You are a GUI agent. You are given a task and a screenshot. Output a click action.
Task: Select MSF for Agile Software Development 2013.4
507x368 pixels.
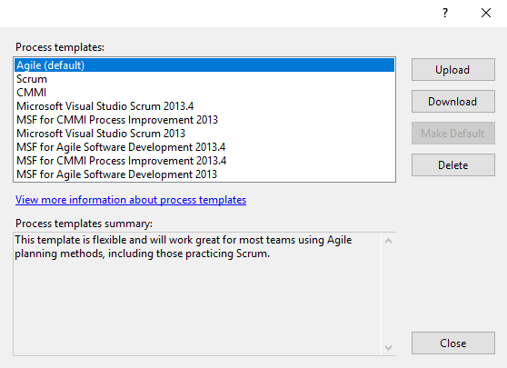(204, 147)
